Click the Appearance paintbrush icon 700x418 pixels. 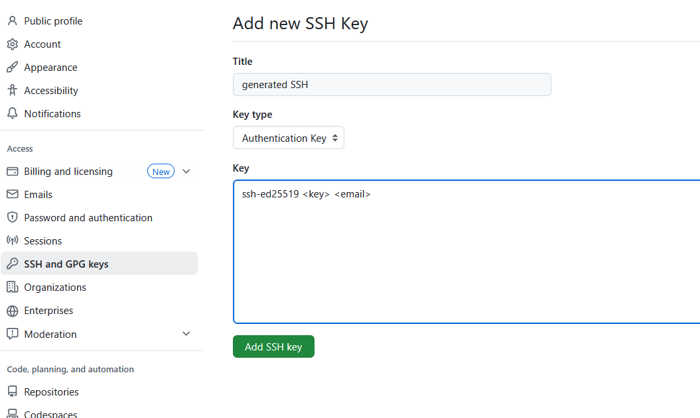point(12,68)
